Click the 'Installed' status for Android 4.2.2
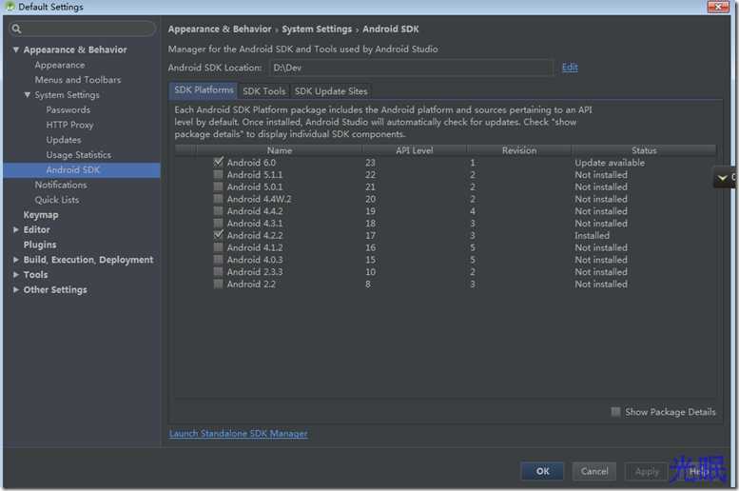Screen dimensions: 739x491 click(592, 235)
